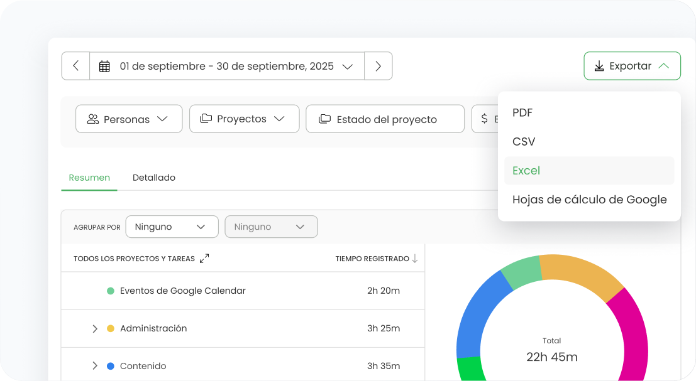Click the yellow dot beside Administración
Image resolution: width=696 pixels, height=381 pixels.
point(111,329)
